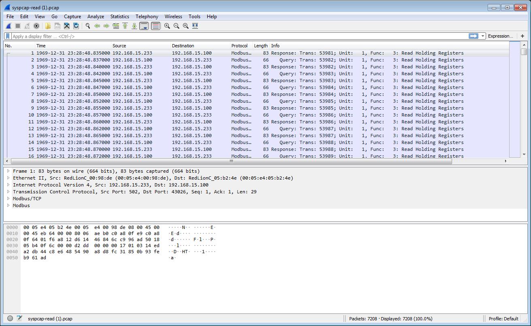Viewport: 531px width, 326px height.
Task: Click the display filter bookmark icon
Action: coord(8,36)
